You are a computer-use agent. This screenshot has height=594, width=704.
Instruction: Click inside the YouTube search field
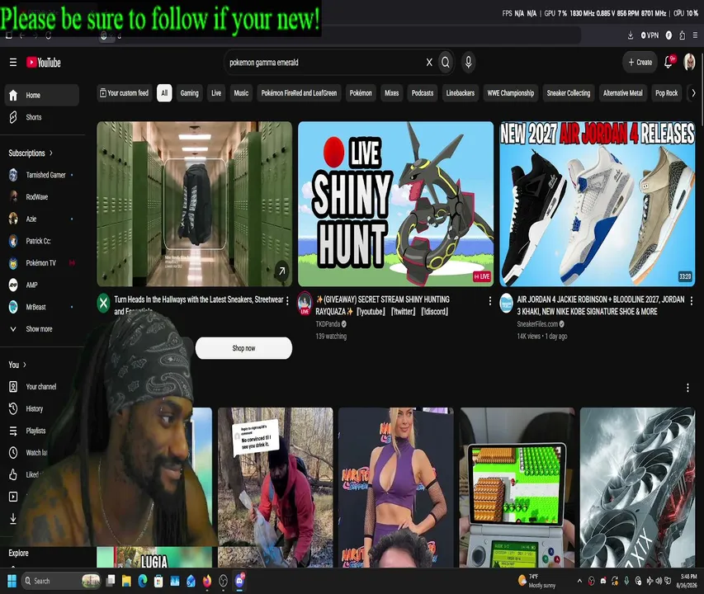[x=324, y=63]
